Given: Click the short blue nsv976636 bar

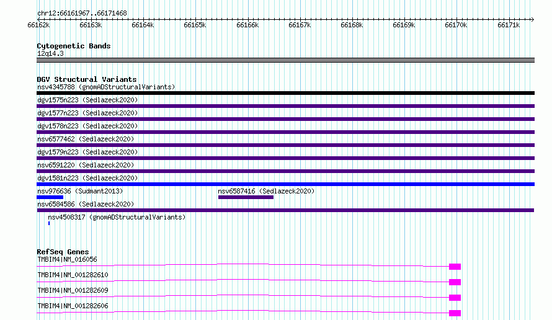Looking at the screenshot, I should click(x=50, y=197).
